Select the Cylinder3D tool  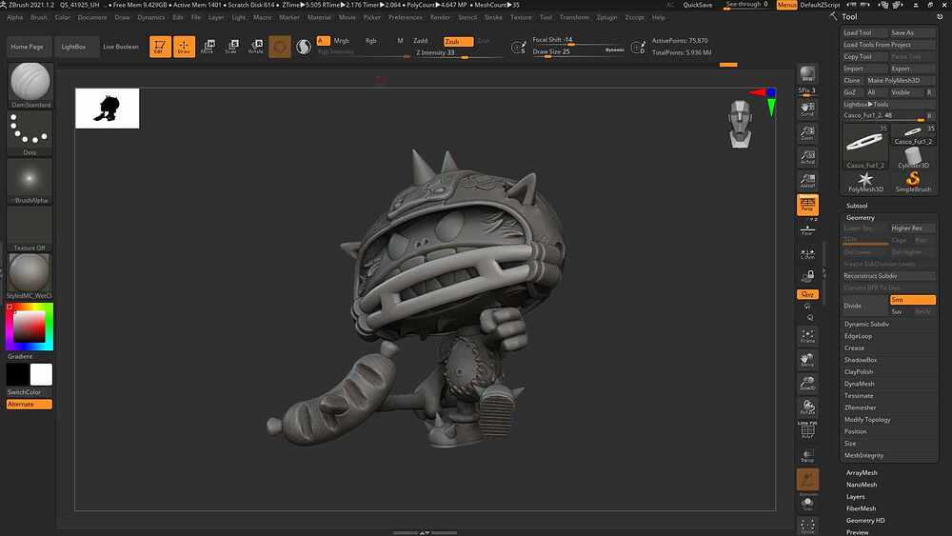coord(913,158)
